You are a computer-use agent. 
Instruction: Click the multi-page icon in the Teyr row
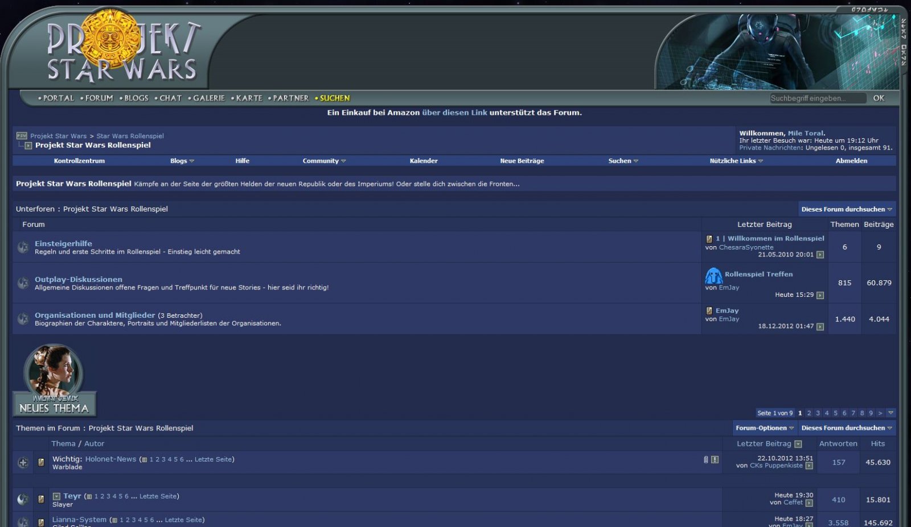[89, 497]
